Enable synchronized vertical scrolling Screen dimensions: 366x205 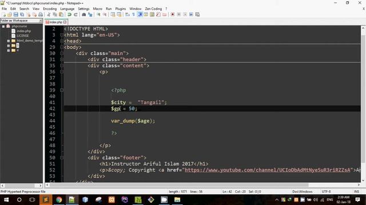(x=113, y=14)
